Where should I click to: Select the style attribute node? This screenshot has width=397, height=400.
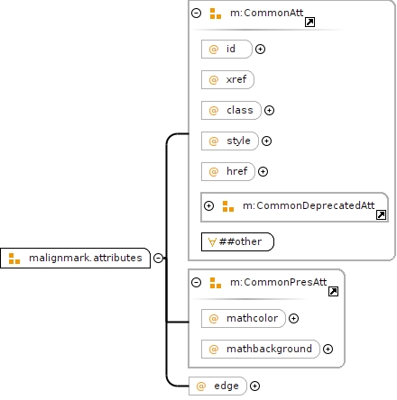(x=230, y=141)
